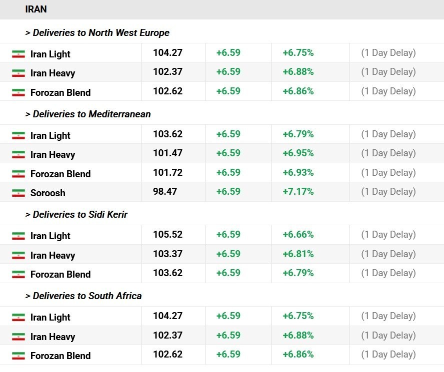The width and height of the screenshot is (444, 372).
Task: Open Iran Light link under Mediterranean
Action: (x=50, y=135)
